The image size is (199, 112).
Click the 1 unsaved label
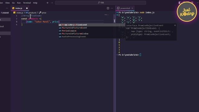coord(5,13)
